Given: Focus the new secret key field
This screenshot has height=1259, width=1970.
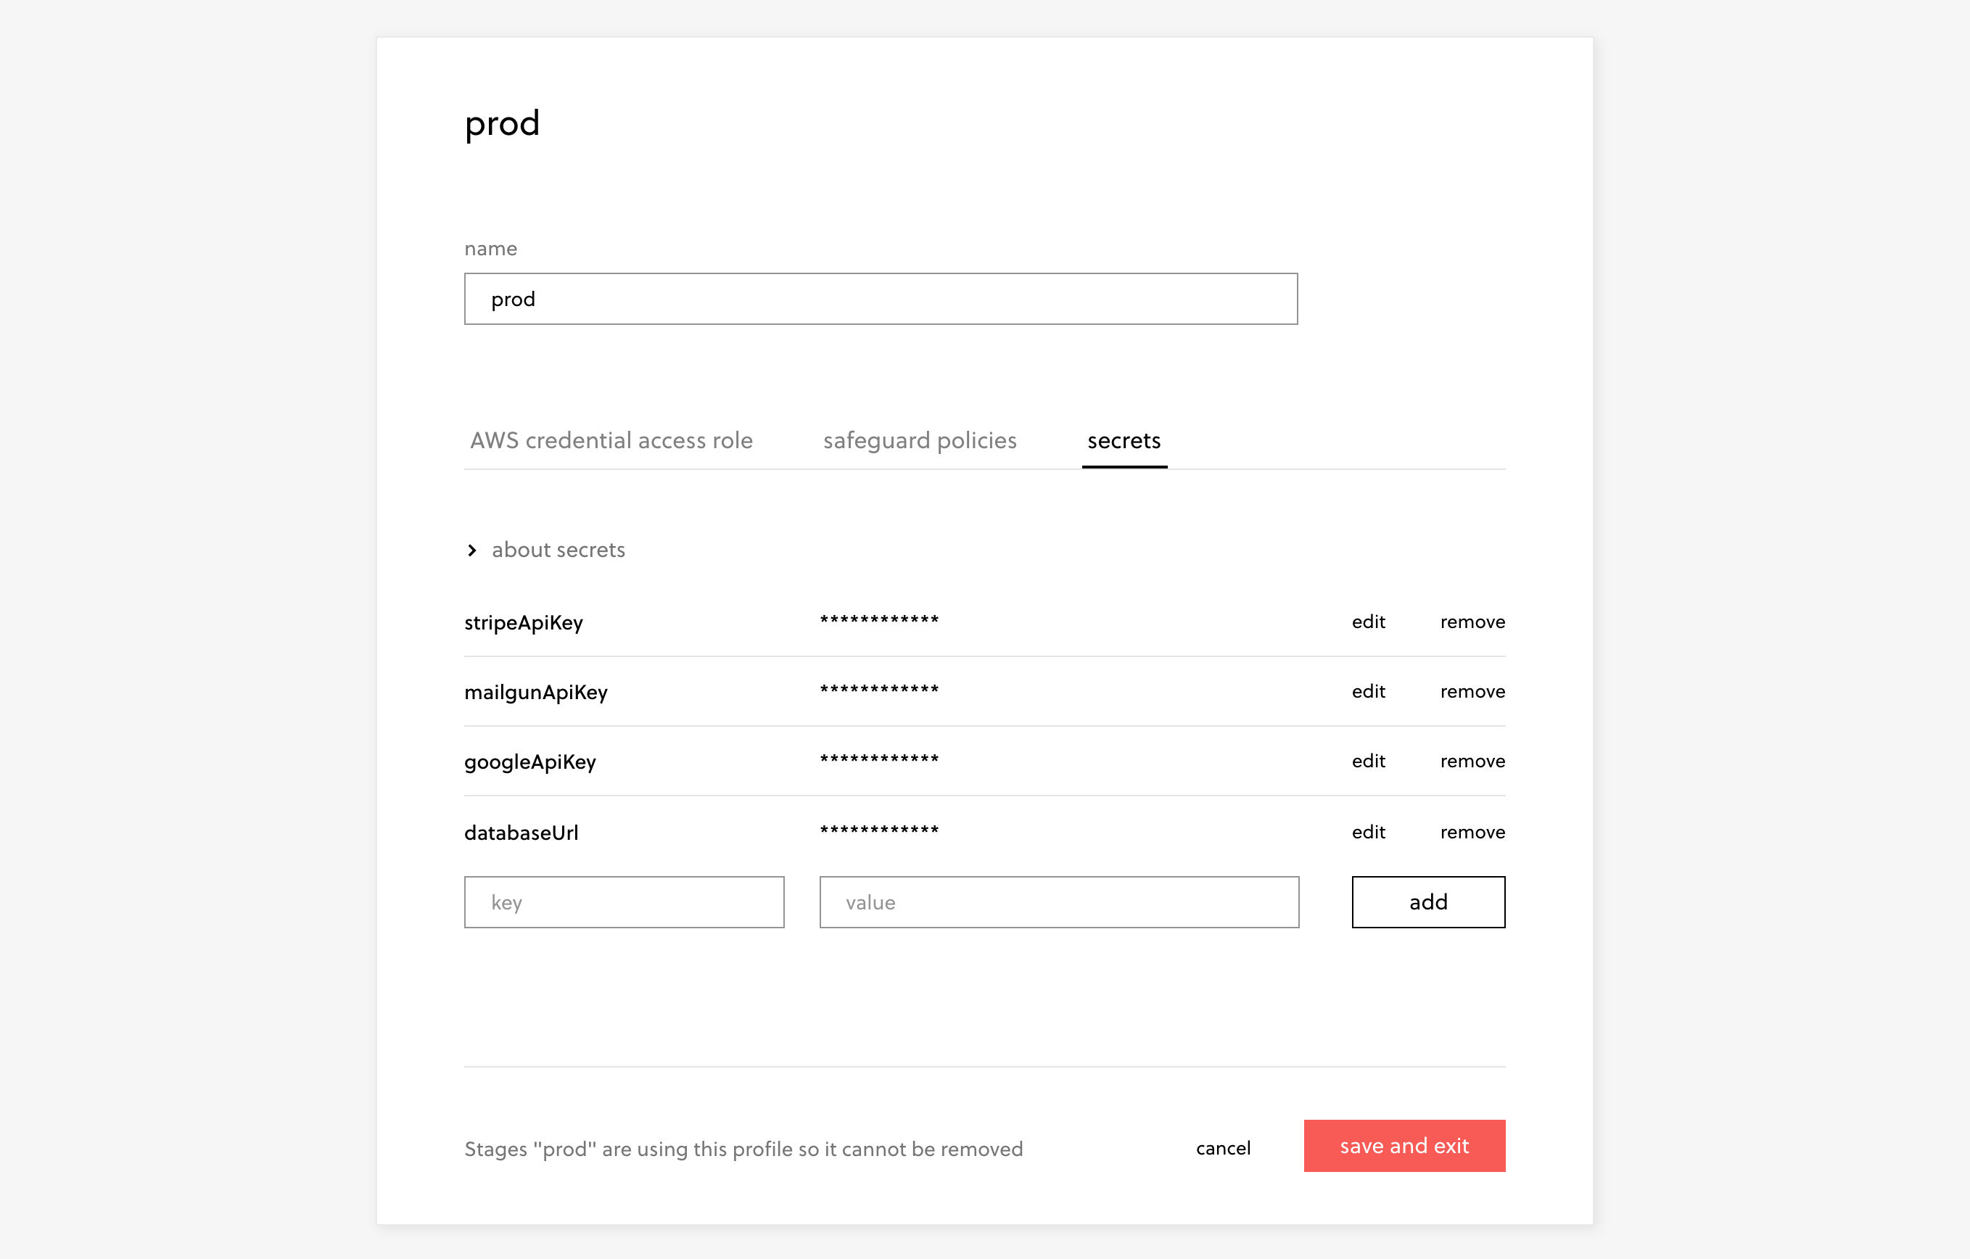Looking at the screenshot, I should [x=623, y=902].
